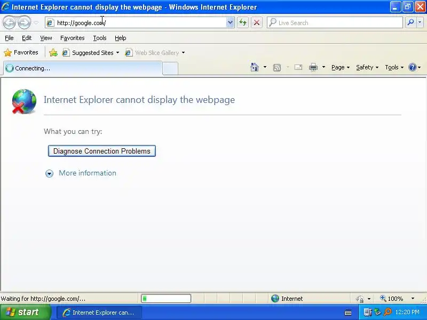The width and height of the screenshot is (427, 320).
Task: Click Diagnose Connection Problems button
Action: click(x=102, y=151)
